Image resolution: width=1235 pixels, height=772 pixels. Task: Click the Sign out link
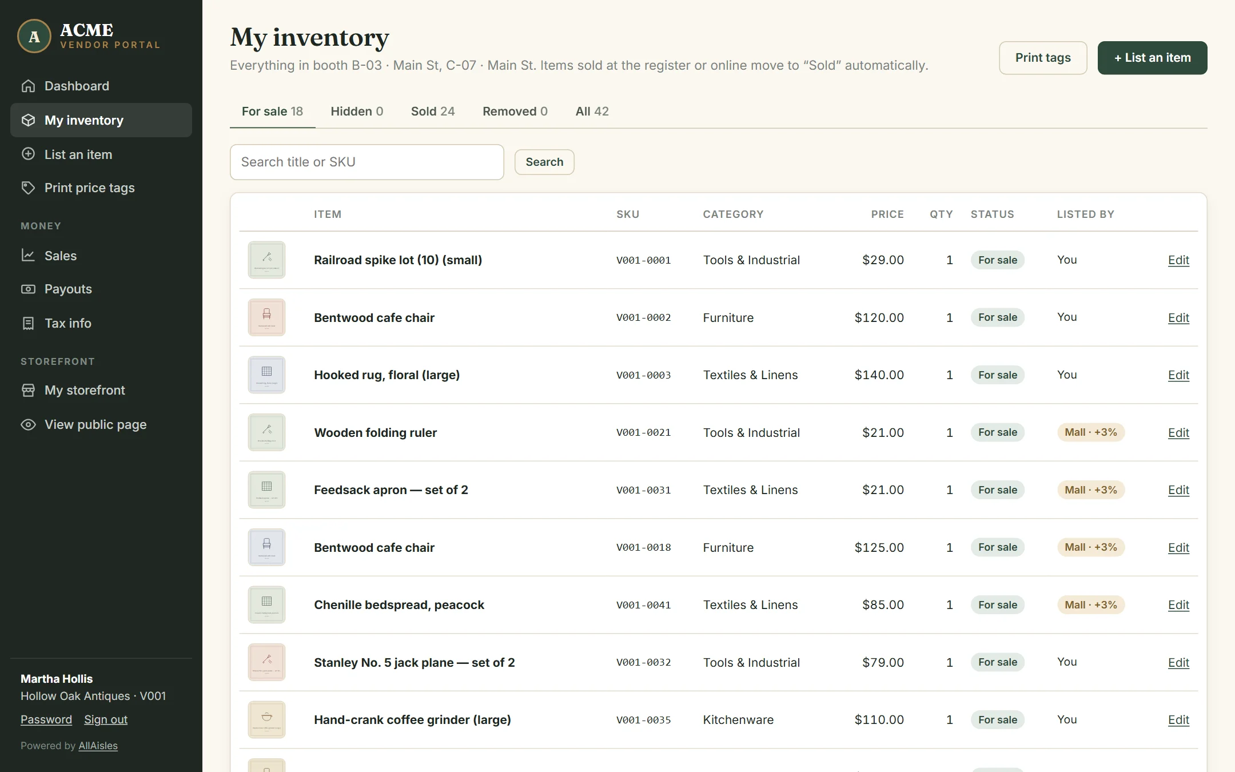106,719
